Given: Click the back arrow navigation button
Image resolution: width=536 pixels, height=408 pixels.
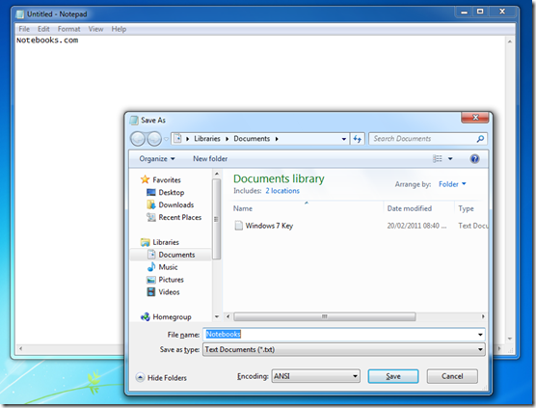Looking at the screenshot, I should 138,139.
